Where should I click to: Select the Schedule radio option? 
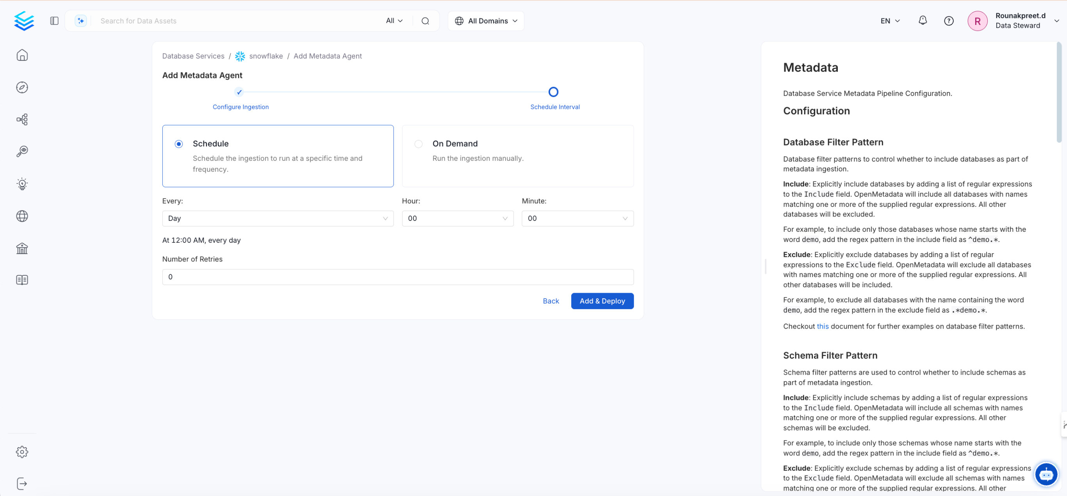pyautogui.click(x=178, y=144)
